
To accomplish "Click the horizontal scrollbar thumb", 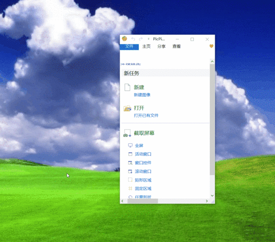I will tap(143, 201).
